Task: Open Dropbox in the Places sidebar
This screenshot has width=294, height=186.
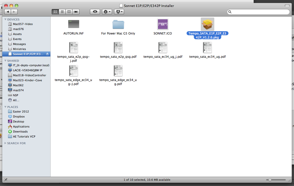Action: (26, 116)
